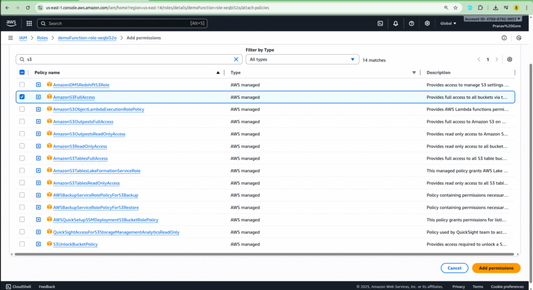Expand AWSQuickSetupSSMDeploymentS3BucketRolePolicy details
533x290 pixels.
click(x=39, y=220)
